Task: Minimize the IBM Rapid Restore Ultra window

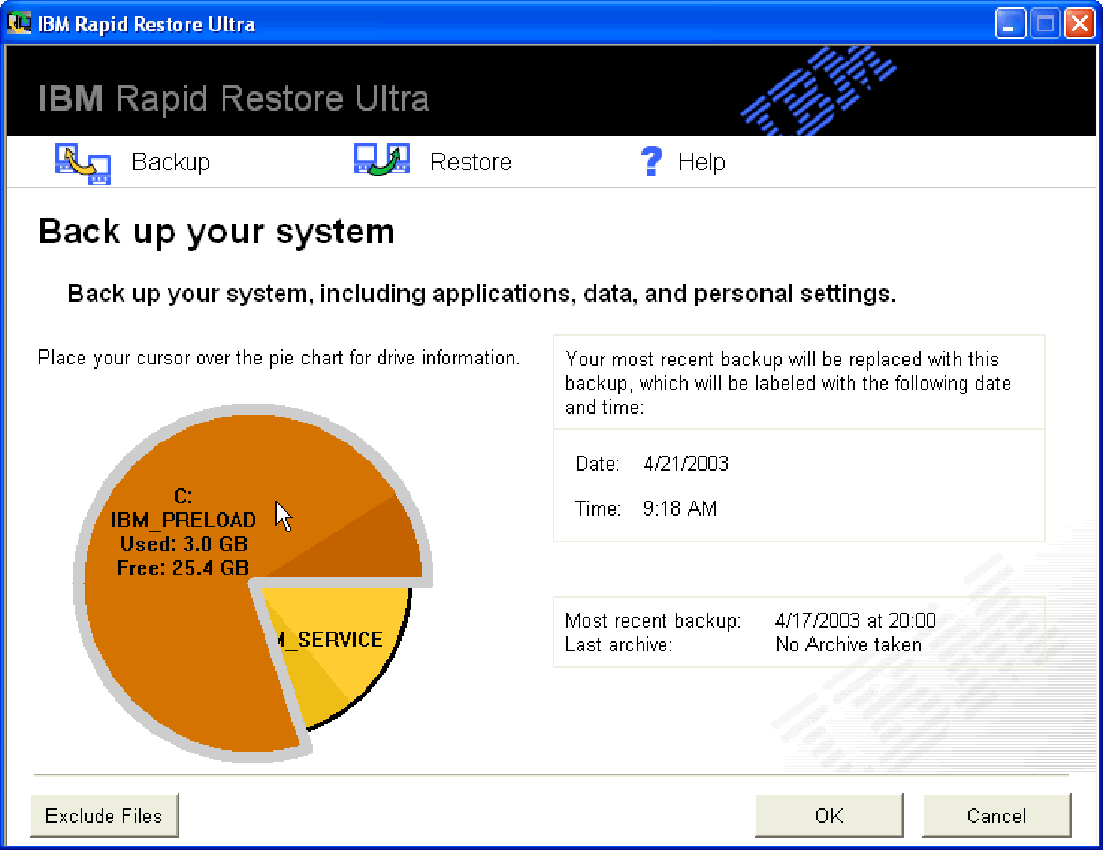Action: (1010, 24)
